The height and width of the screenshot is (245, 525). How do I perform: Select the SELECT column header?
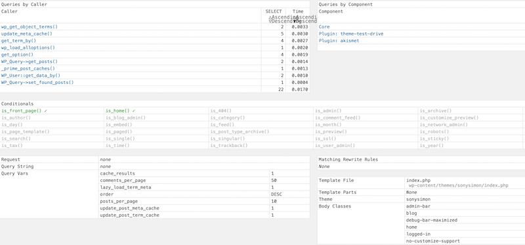274,11
